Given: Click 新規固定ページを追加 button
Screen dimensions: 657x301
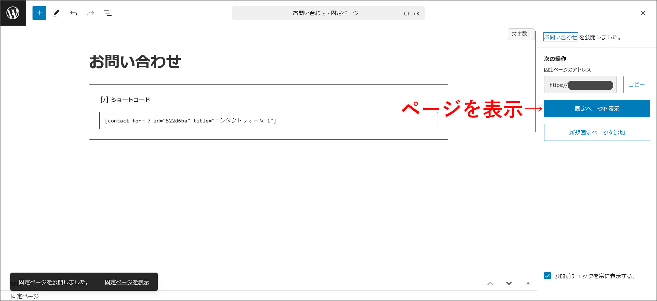Looking at the screenshot, I should (597, 132).
